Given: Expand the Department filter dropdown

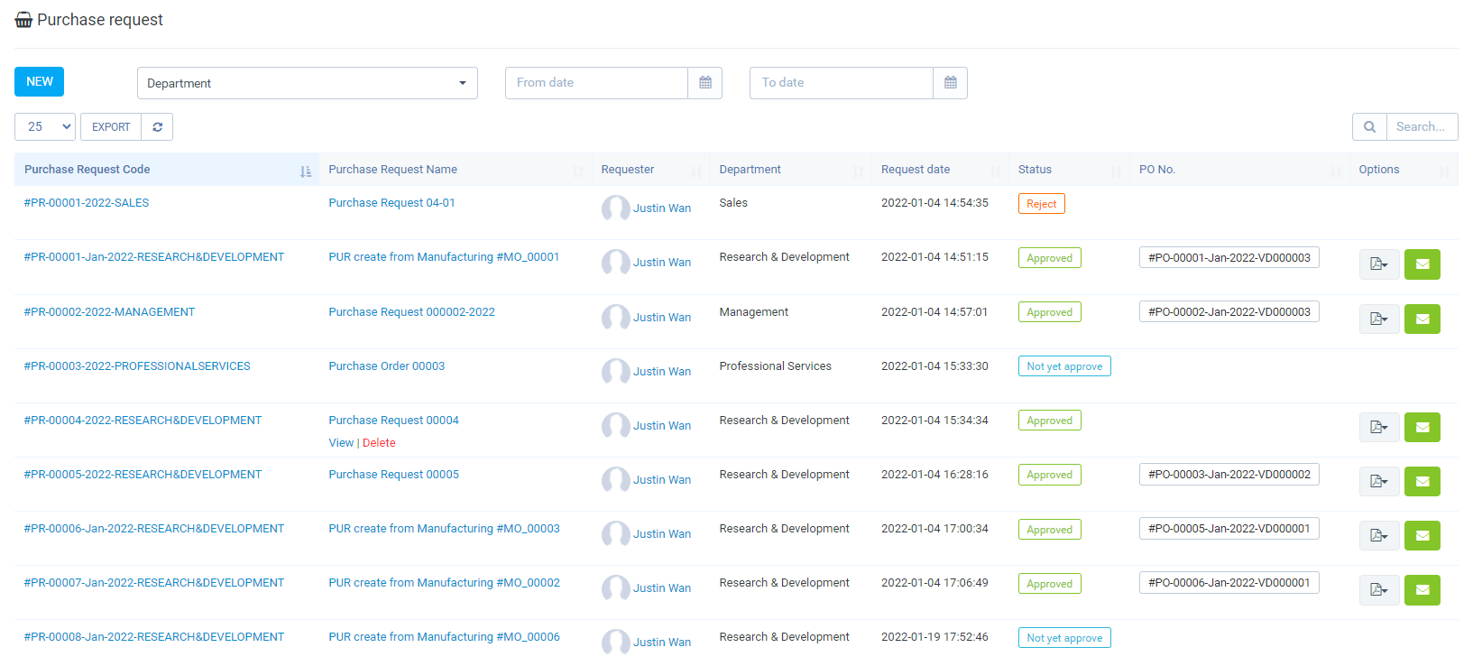Looking at the screenshot, I should (x=307, y=83).
